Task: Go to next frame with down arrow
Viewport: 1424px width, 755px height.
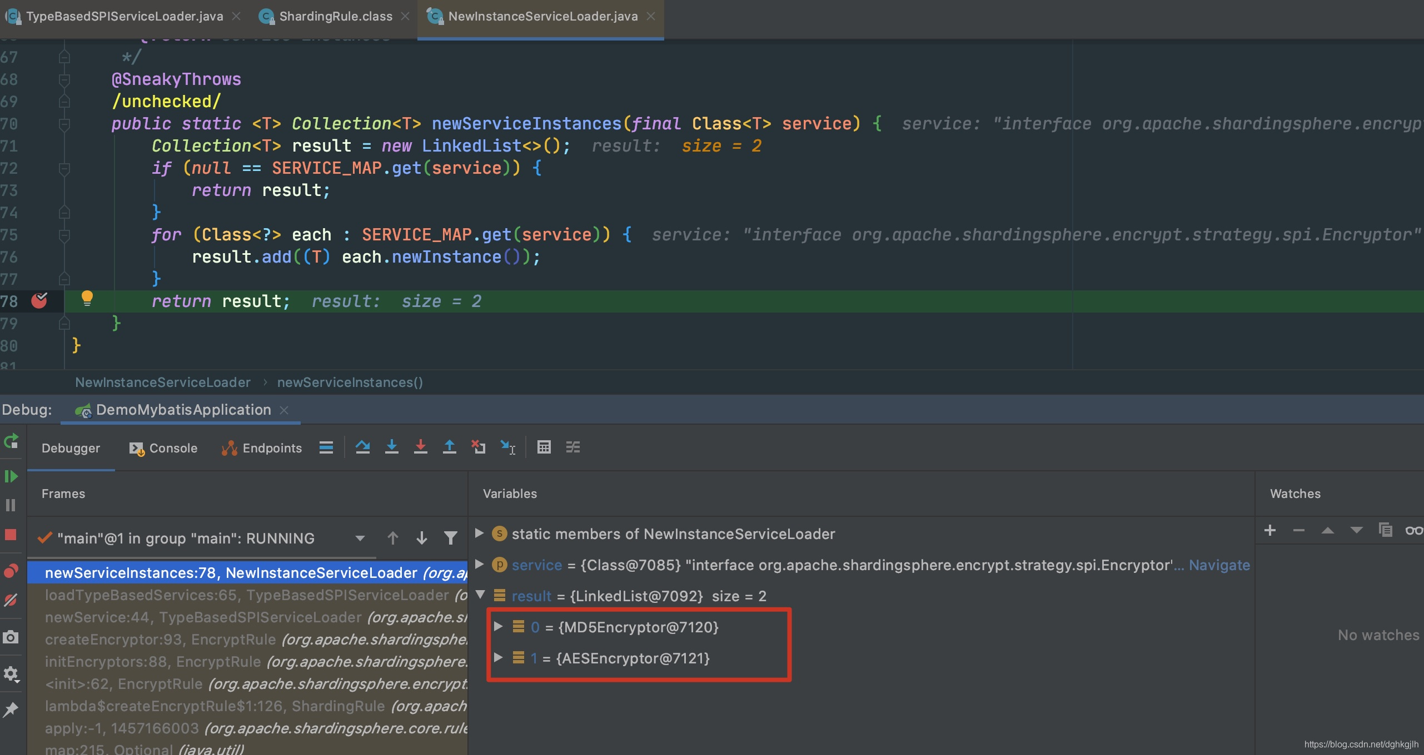Action: 422,538
